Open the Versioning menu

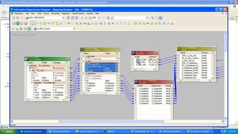pyautogui.click(x=55, y=13)
